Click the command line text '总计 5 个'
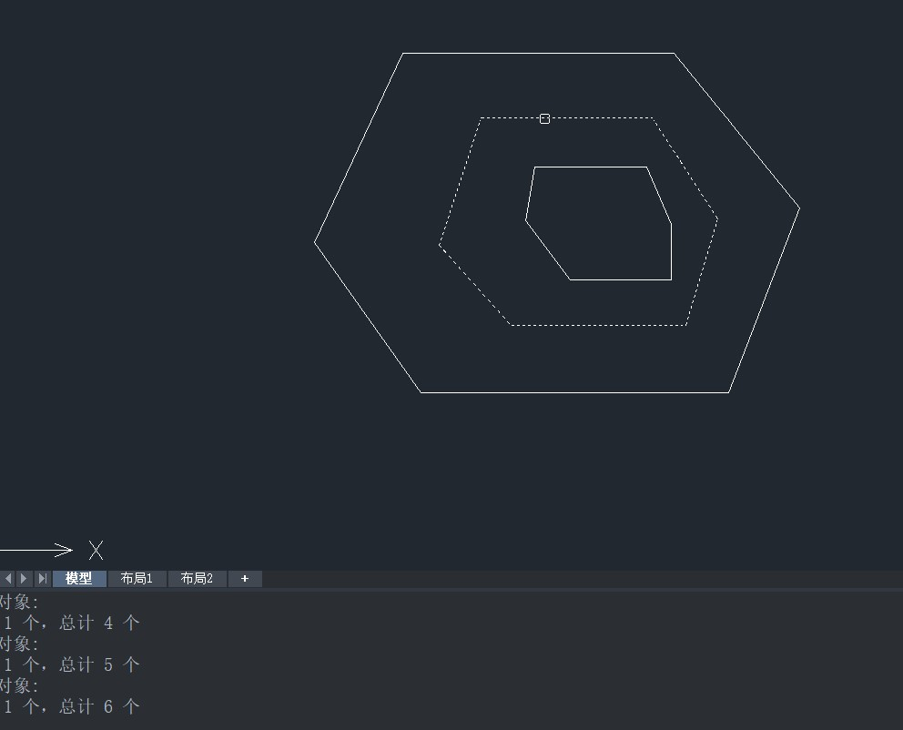903x730 pixels. [x=99, y=664]
